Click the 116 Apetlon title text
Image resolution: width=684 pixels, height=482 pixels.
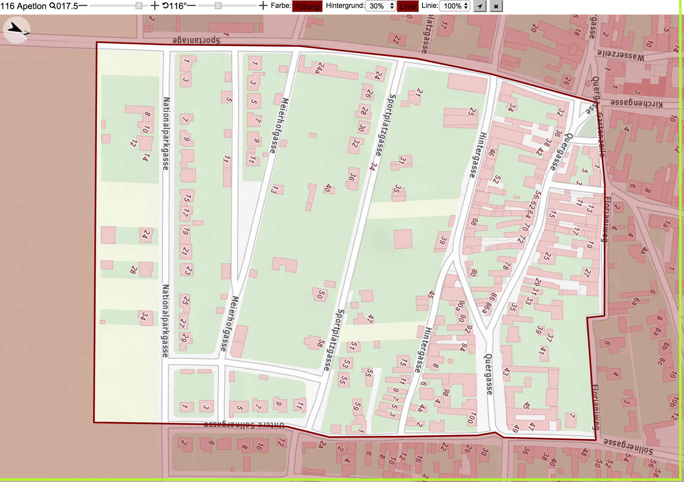coord(23,6)
